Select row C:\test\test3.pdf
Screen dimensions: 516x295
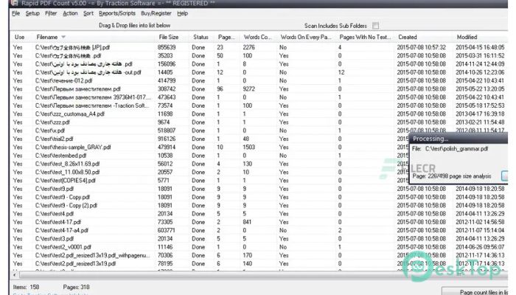(x=259, y=239)
